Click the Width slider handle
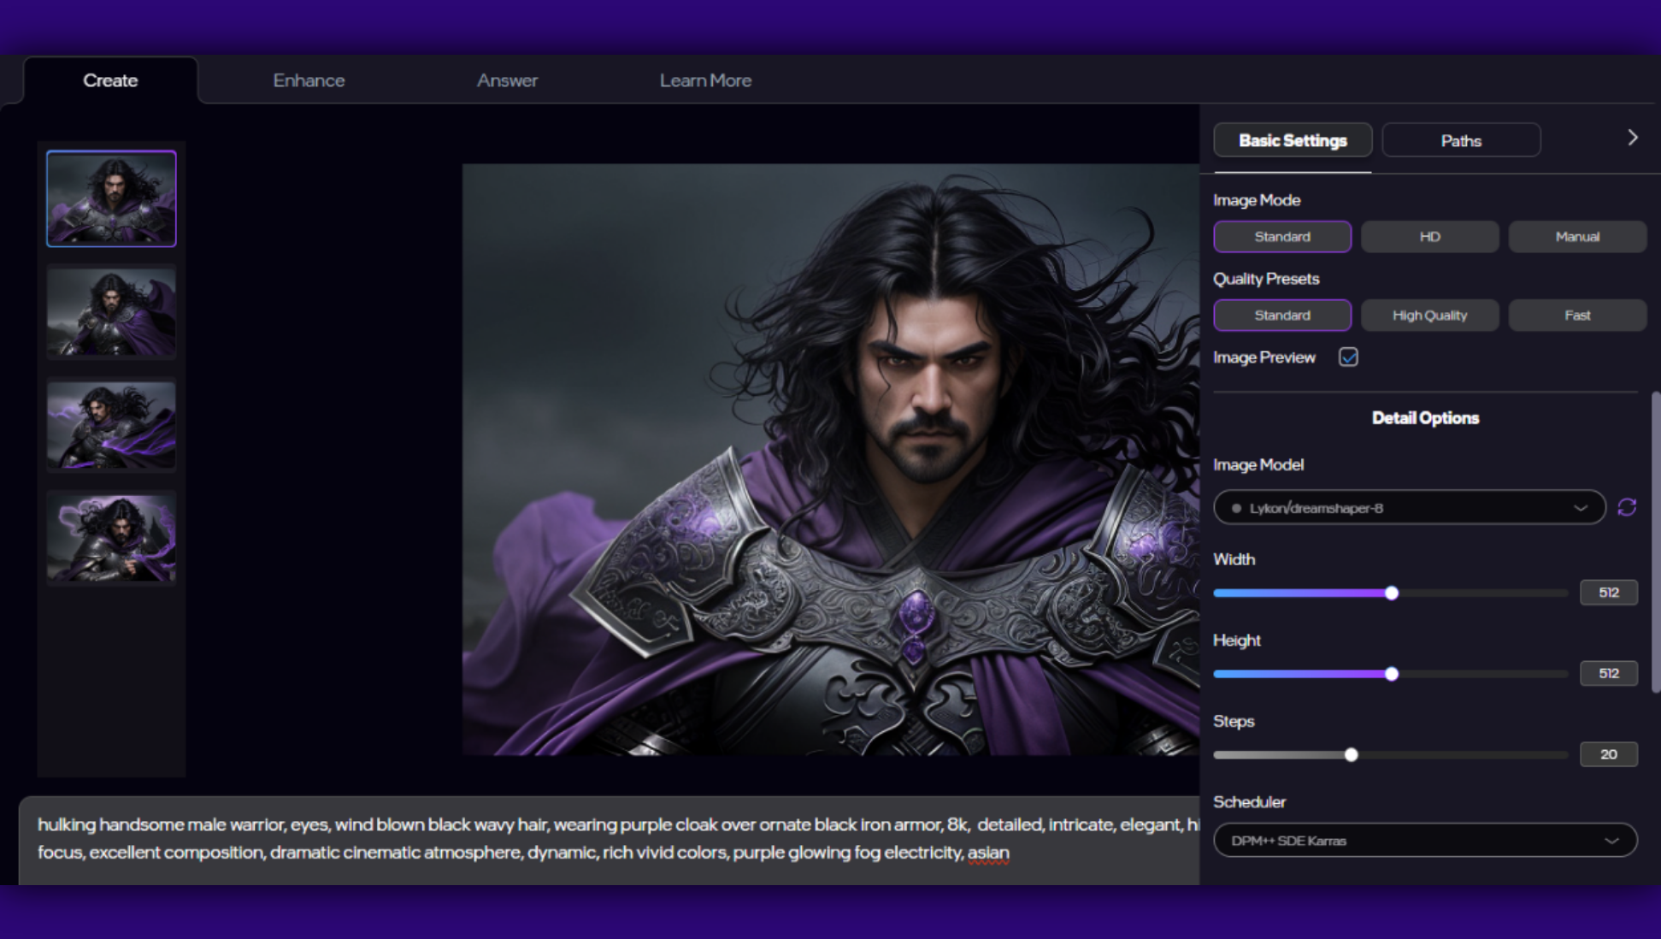 click(1392, 594)
